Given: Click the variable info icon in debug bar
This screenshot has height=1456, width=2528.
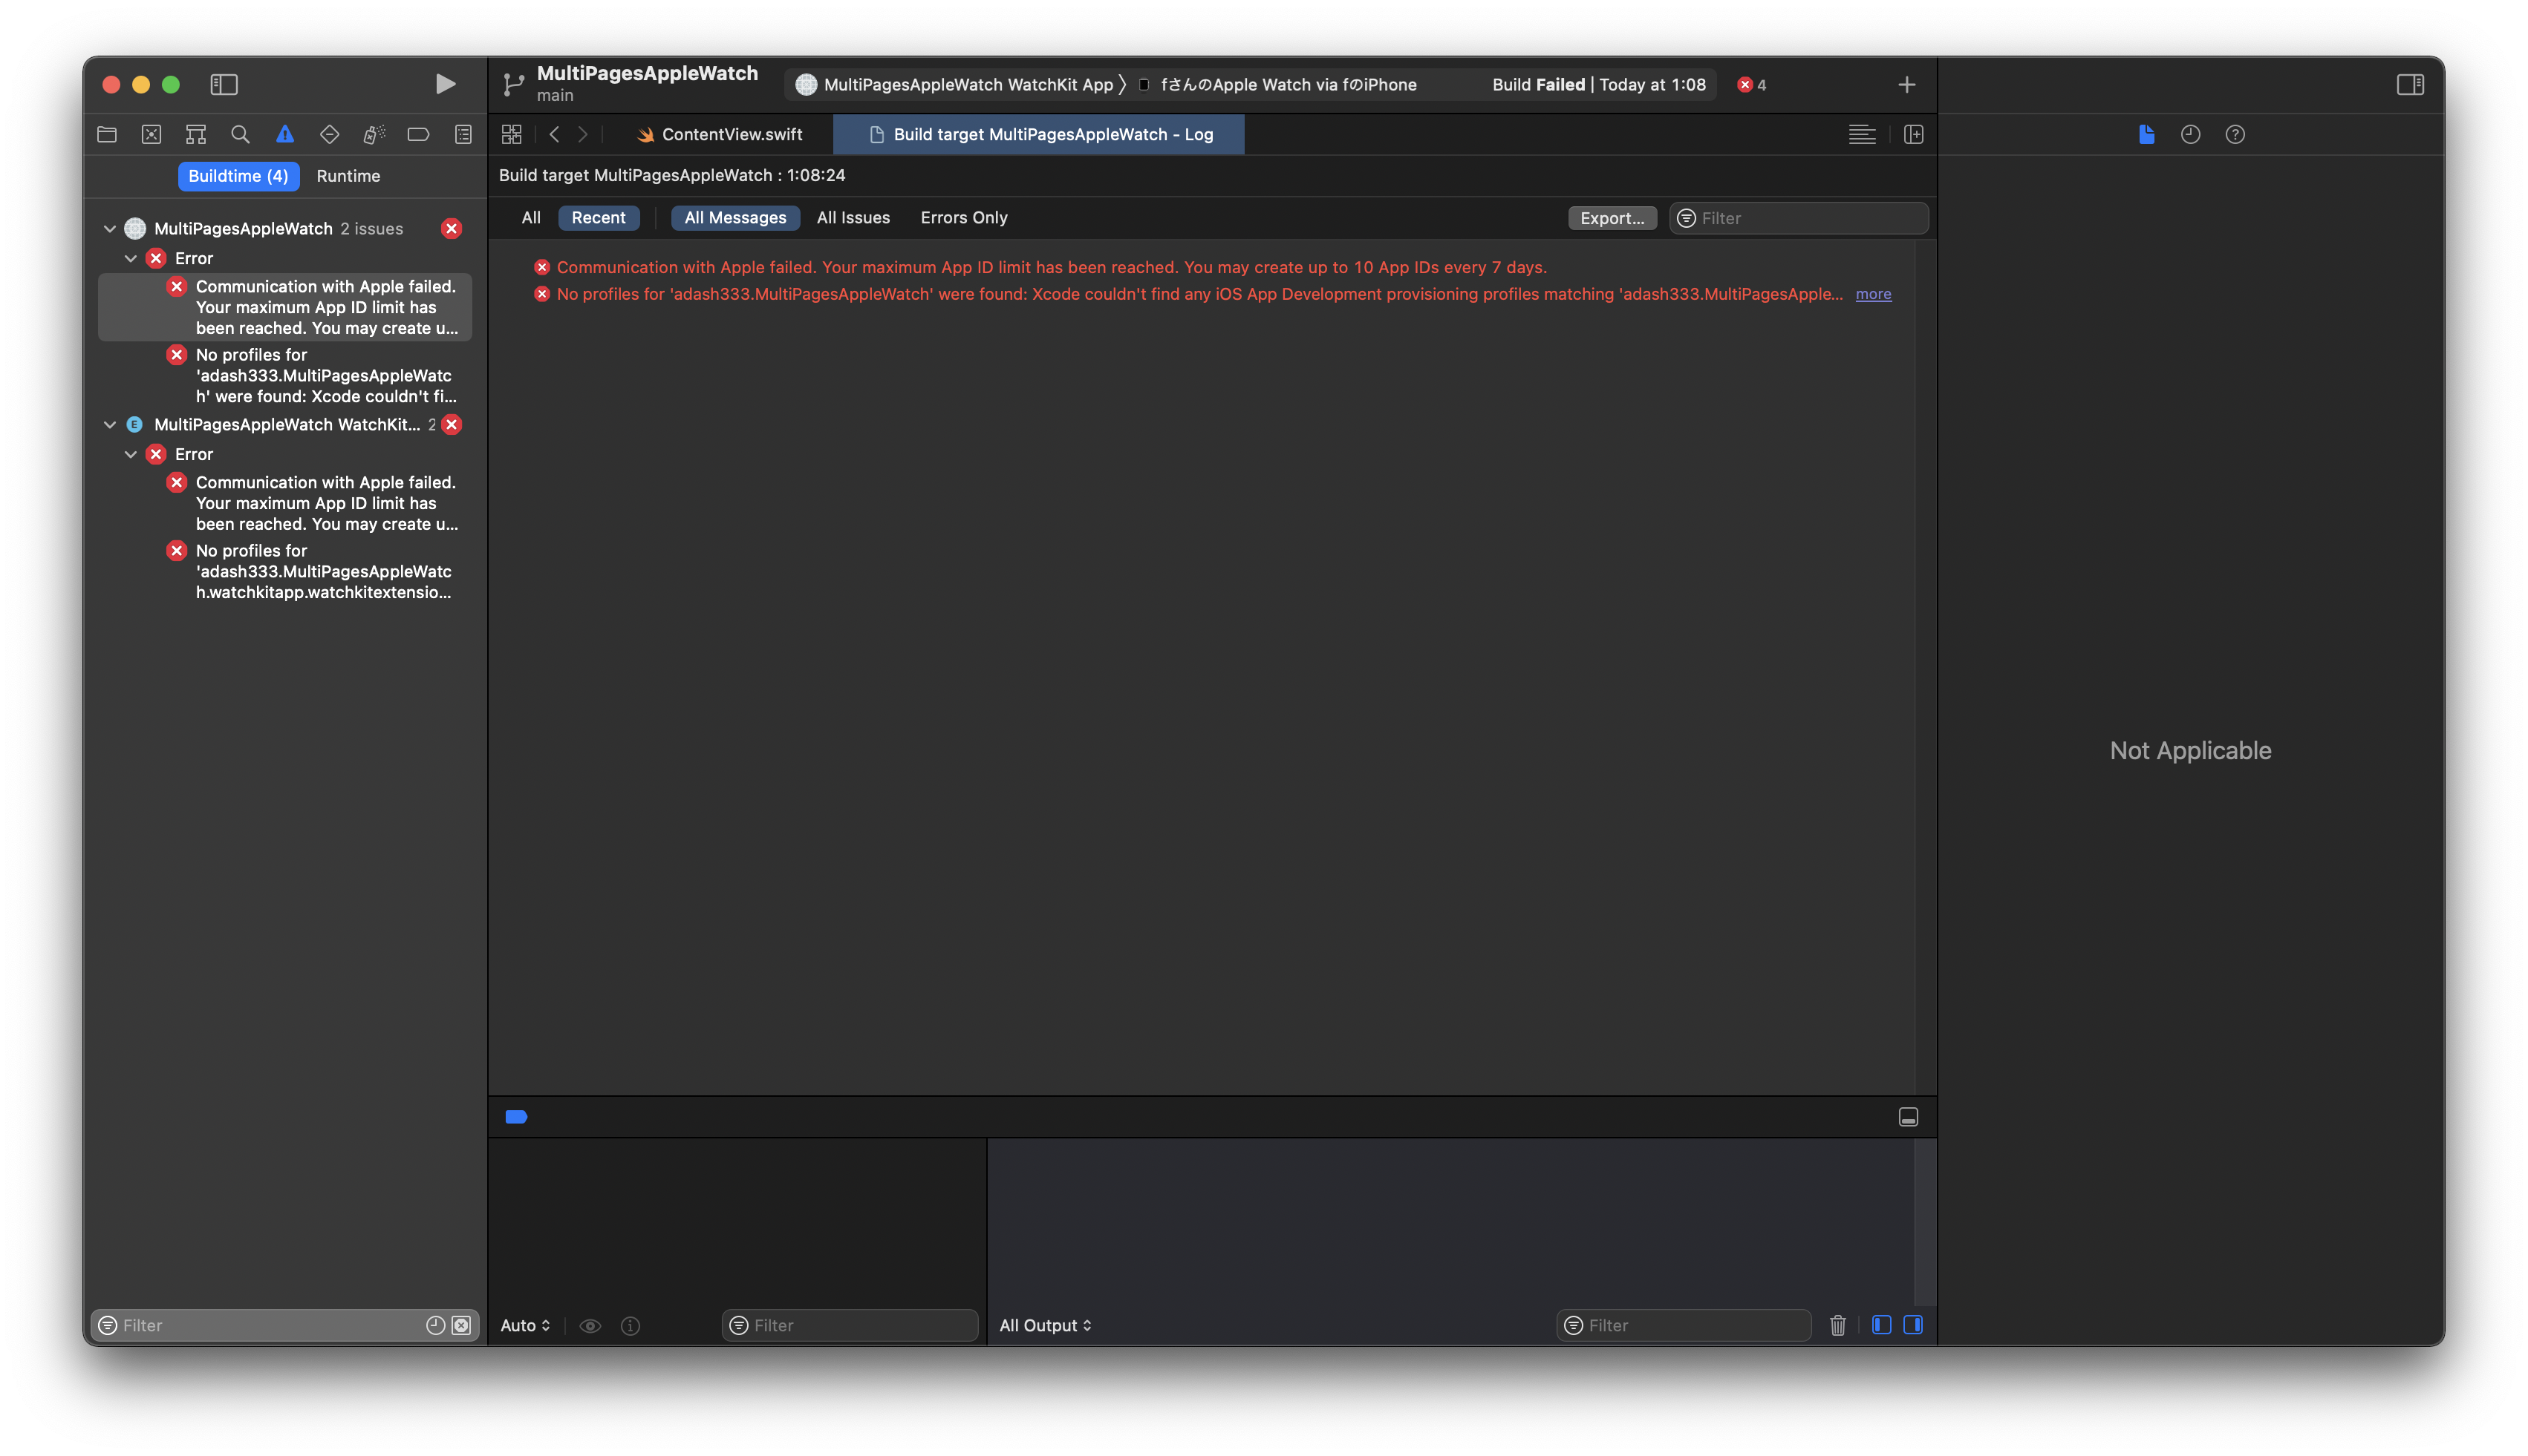Looking at the screenshot, I should (x=631, y=1326).
